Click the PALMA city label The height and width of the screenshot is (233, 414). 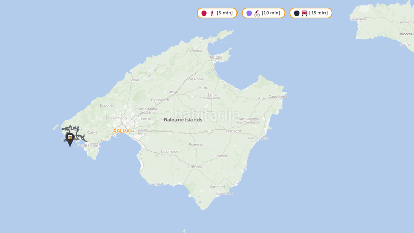[x=122, y=131]
